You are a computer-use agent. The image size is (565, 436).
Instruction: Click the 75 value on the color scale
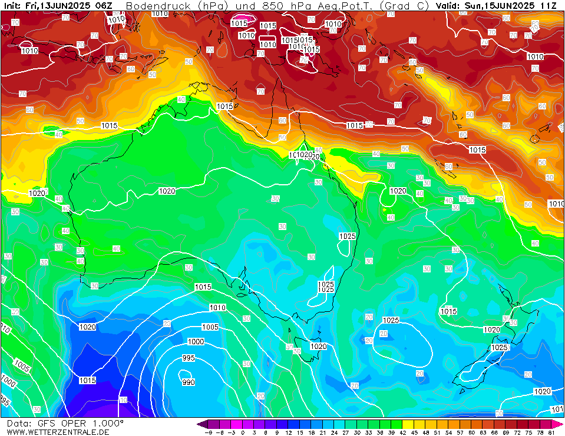click(x=529, y=432)
